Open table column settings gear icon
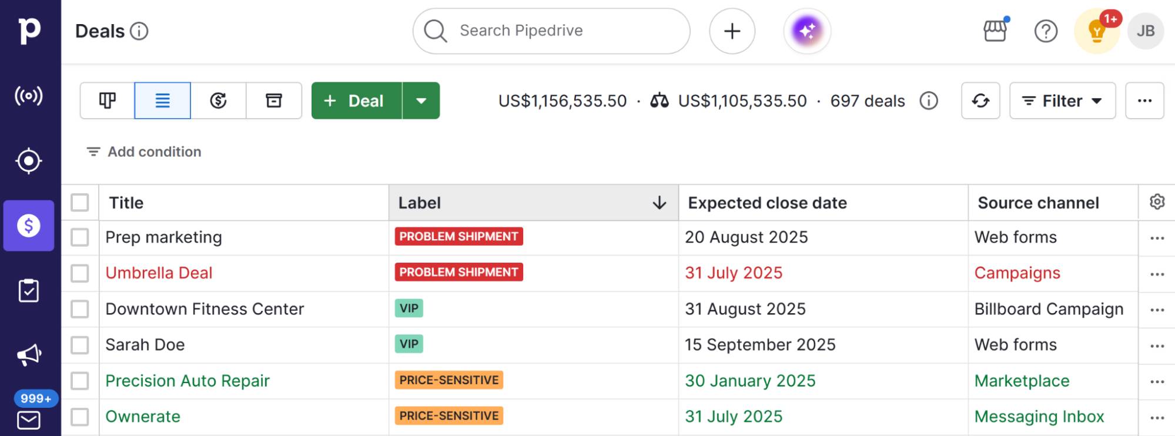1175x436 pixels. (x=1157, y=202)
